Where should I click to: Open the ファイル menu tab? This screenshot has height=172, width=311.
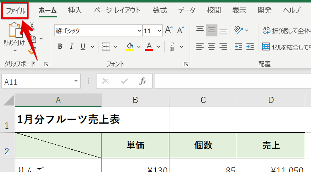pos(15,10)
